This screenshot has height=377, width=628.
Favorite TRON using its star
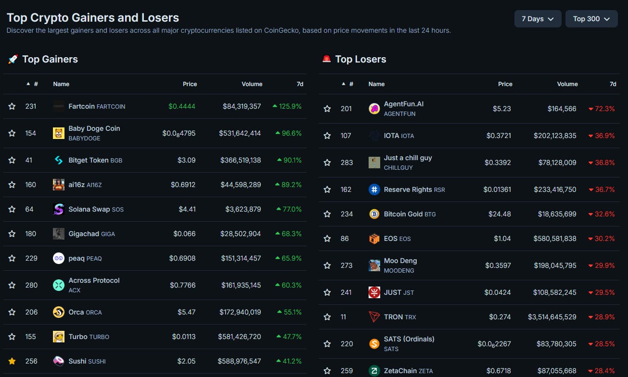click(x=327, y=317)
